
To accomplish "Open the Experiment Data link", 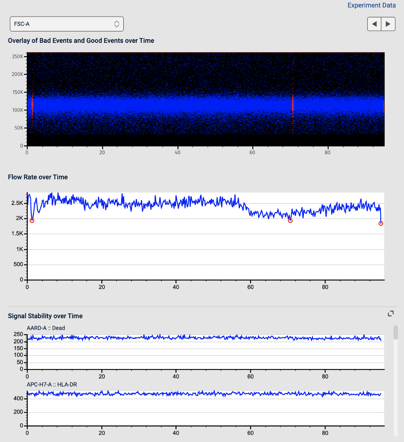I will coord(371,5).
